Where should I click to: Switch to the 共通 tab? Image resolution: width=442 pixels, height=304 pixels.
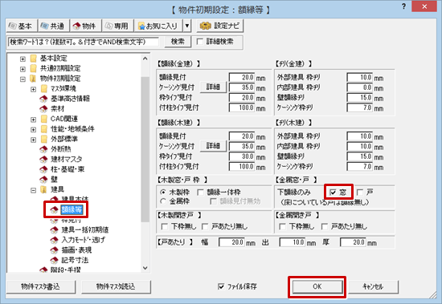pyautogui.click(x=53, y=26)
